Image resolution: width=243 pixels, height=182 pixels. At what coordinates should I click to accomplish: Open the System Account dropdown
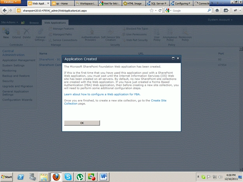click(220, 20)
